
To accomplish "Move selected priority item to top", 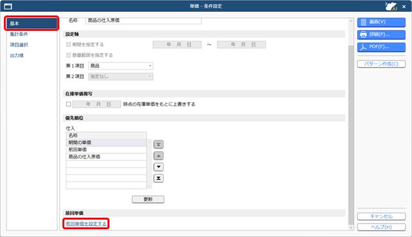I will click(158, 144).
